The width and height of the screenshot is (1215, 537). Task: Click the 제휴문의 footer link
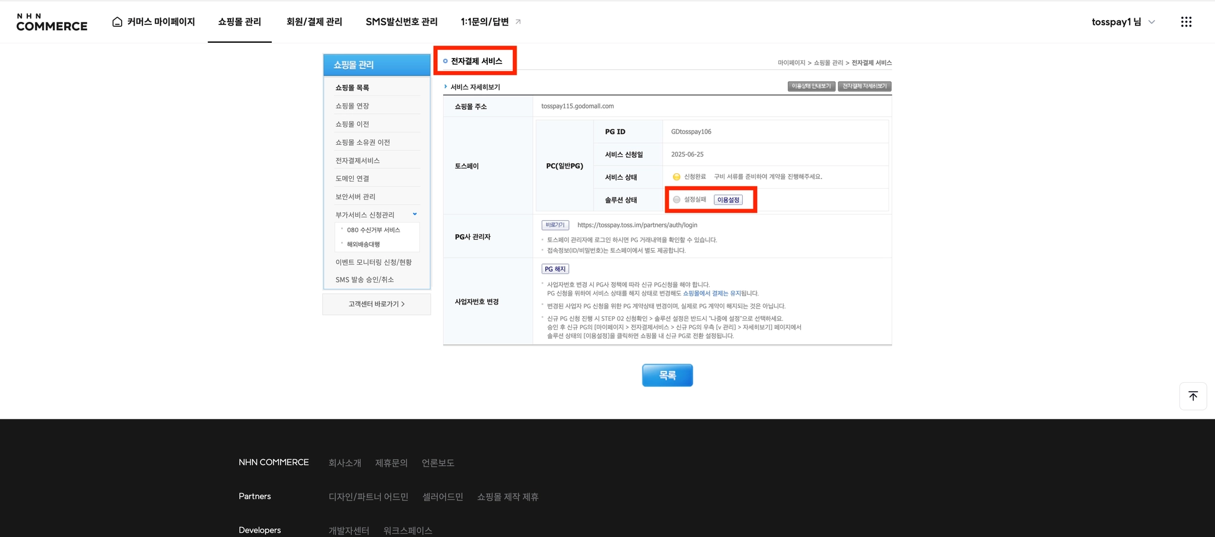pos(391,463)
